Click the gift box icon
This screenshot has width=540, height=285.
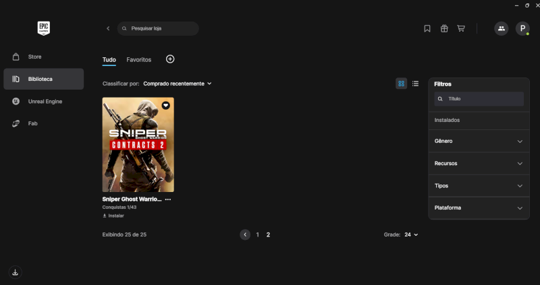(x=444, y=28)
